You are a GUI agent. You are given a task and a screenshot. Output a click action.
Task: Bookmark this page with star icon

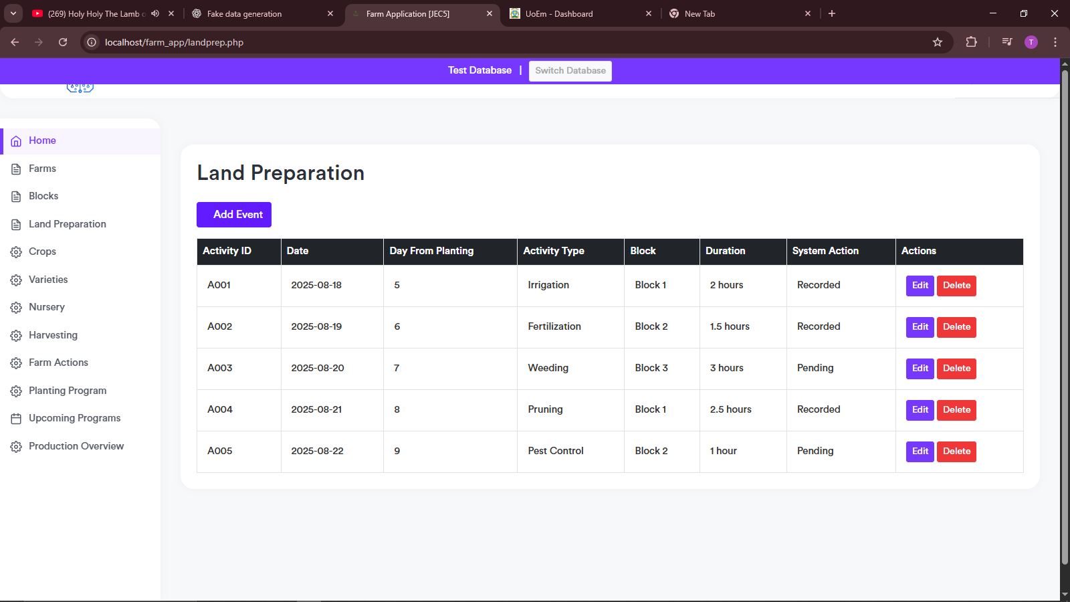(x=938, y=42)
